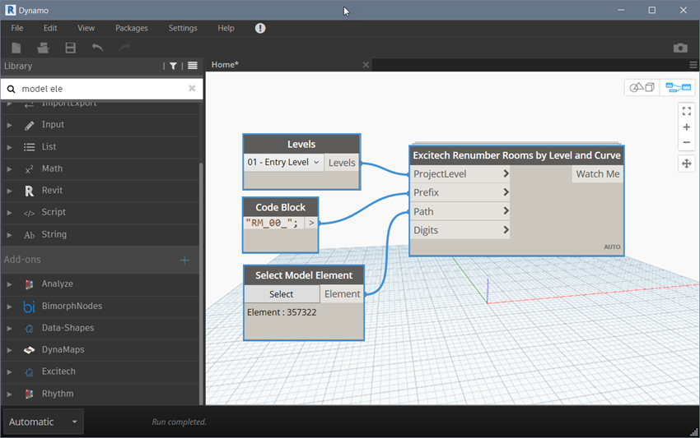
Task: Click the warning notification exclamation icon
Action: pos(260,28)
